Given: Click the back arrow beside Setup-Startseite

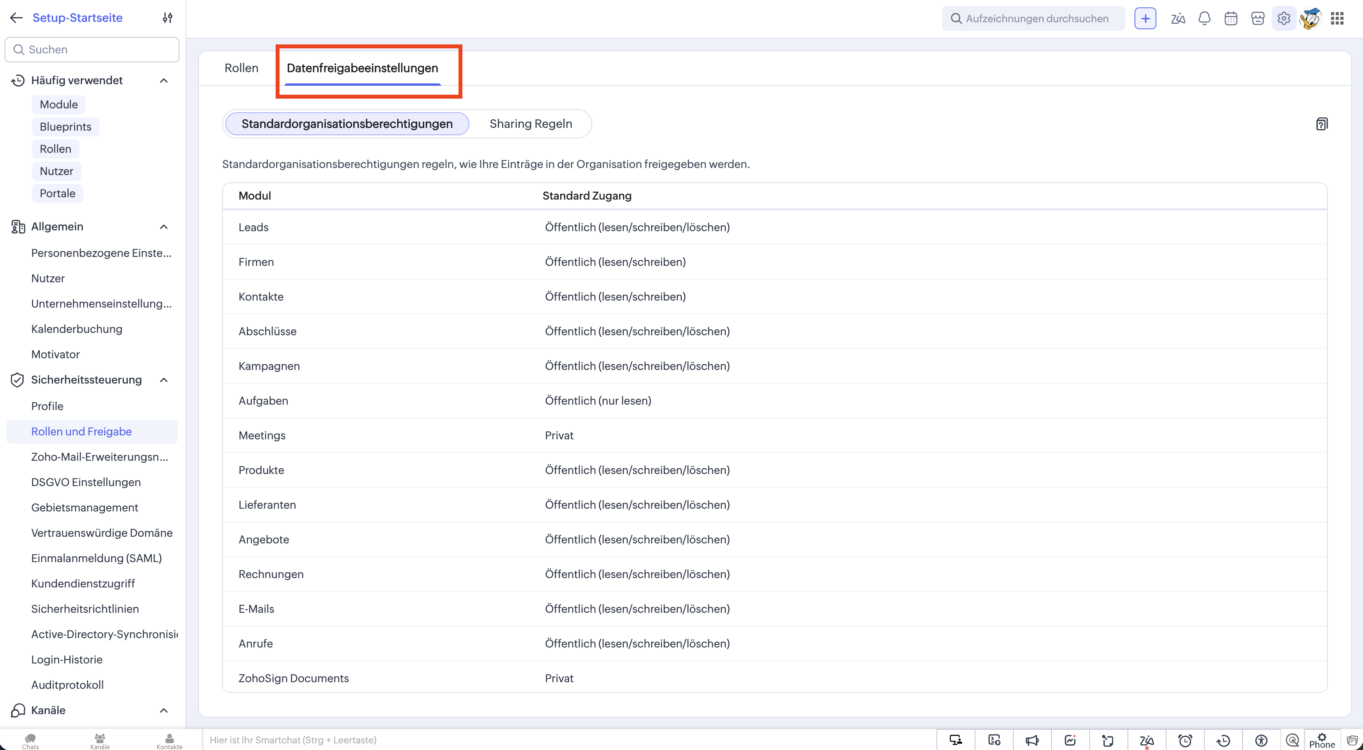Looking at the screenshot, I should (x=16, y=18).
